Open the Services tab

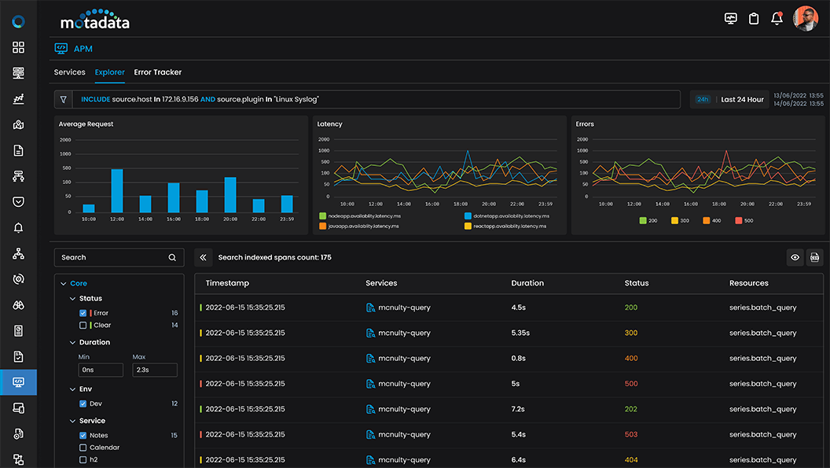click(x=69, y=72)
